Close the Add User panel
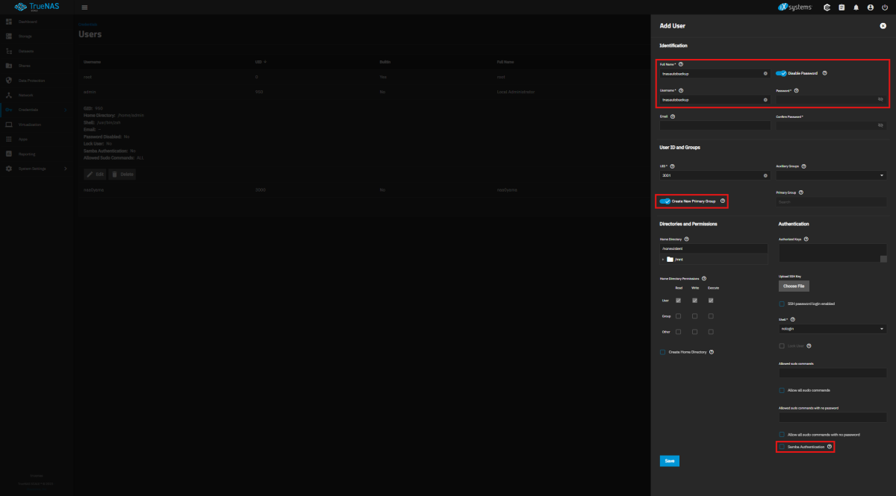The width and height of the screenshot is (896, 496). [883, 25]
